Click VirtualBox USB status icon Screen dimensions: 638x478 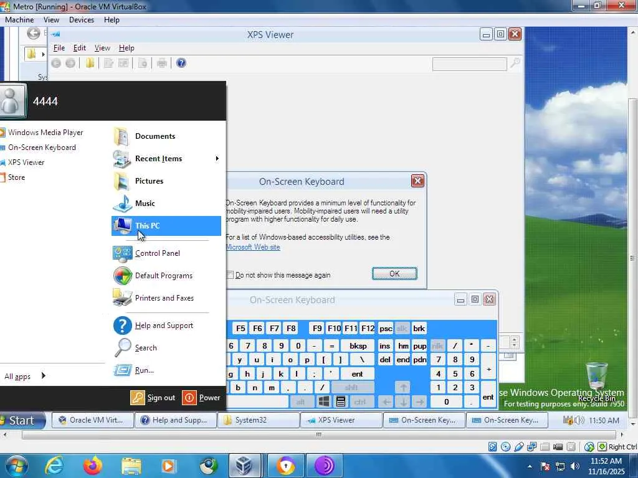(x=519, y=447)
